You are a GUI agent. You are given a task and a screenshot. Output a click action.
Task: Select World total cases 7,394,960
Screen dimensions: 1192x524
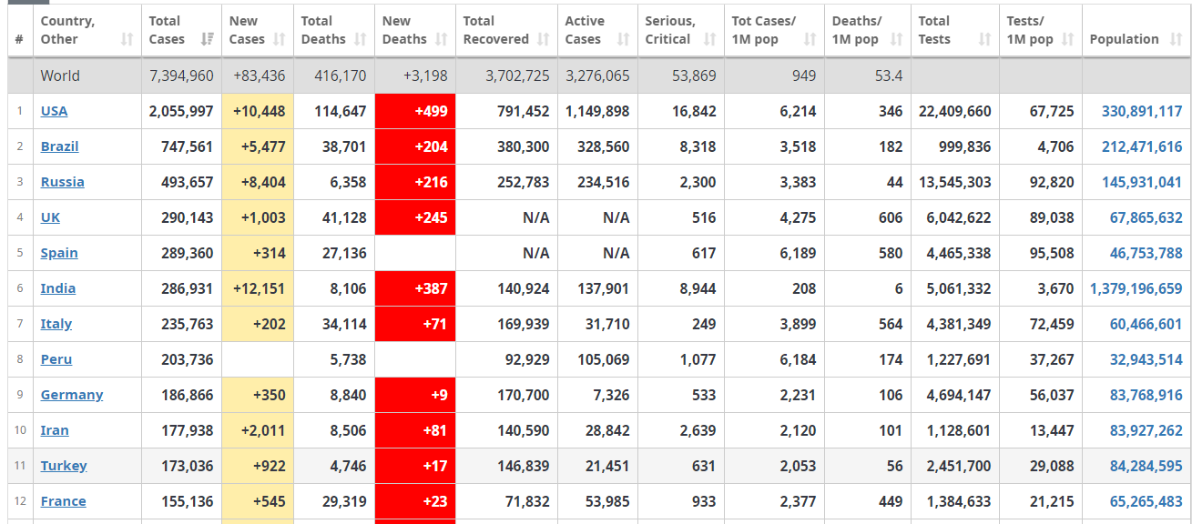tap(181, 76)
